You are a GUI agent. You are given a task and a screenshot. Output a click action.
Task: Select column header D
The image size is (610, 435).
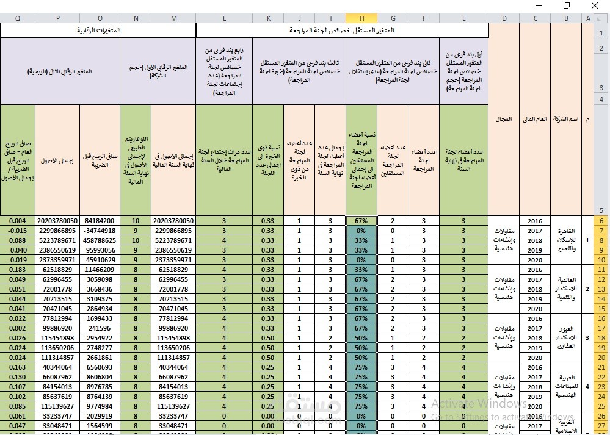504,18
